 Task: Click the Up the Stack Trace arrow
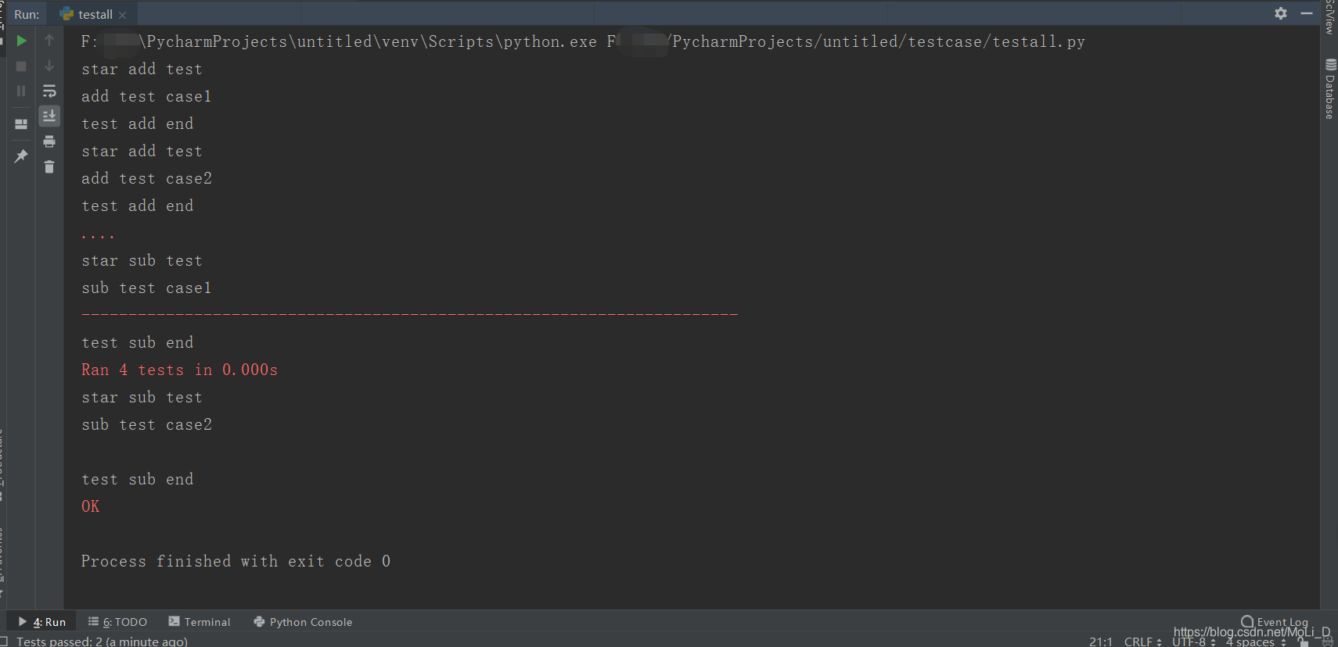pos(49,40)
